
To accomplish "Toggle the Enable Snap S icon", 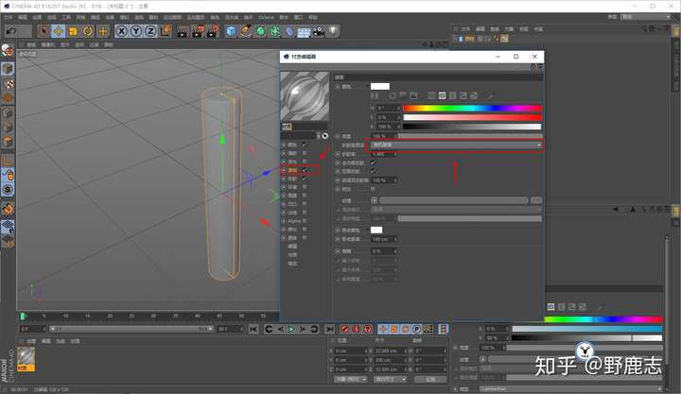I will pyautogui.click(x=8, y=190).
